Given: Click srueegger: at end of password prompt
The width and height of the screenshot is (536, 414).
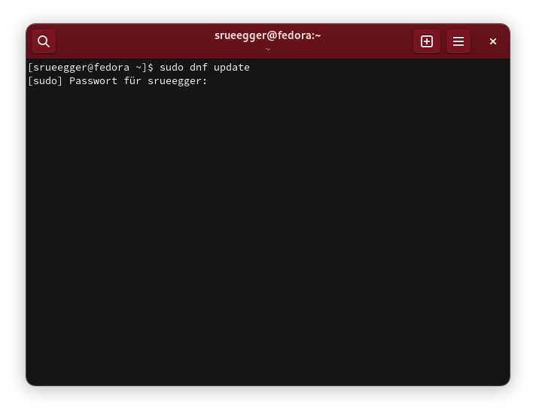Looking at the screenshot, I should click(178, 81).
